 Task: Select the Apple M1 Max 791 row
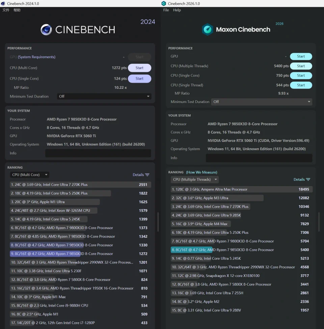coord(80,297)
